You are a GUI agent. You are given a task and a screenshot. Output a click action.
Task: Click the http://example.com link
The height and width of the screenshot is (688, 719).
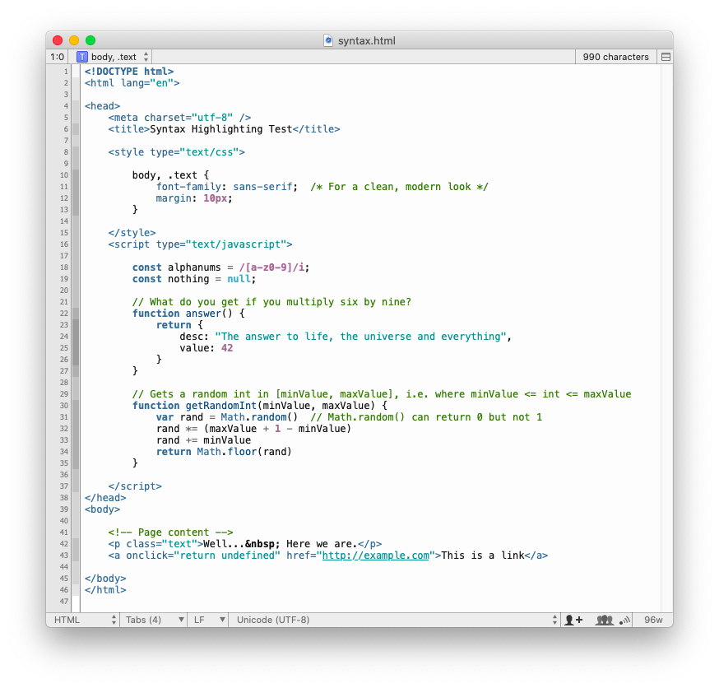coord(376,556)
